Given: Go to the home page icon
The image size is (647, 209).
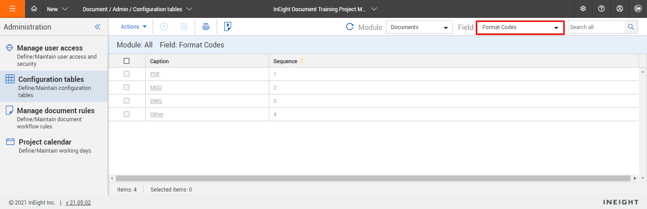Looking at the screenshot, I should click(x=34, y=9).
